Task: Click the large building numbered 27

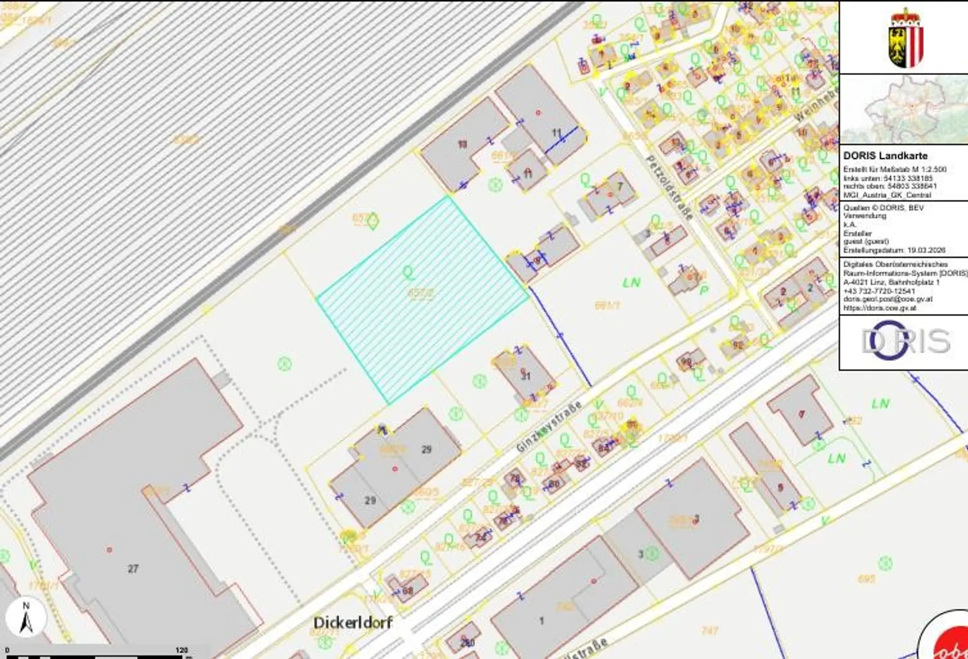Action: click(133, 568)
